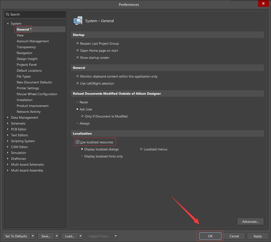This screenshot has height=242, width=271.
Task: Expand the CAM Editor node
Action: [8, 147]
